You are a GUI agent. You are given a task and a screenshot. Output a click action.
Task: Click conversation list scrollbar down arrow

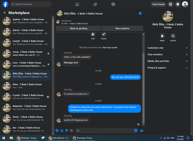[53, 134]
